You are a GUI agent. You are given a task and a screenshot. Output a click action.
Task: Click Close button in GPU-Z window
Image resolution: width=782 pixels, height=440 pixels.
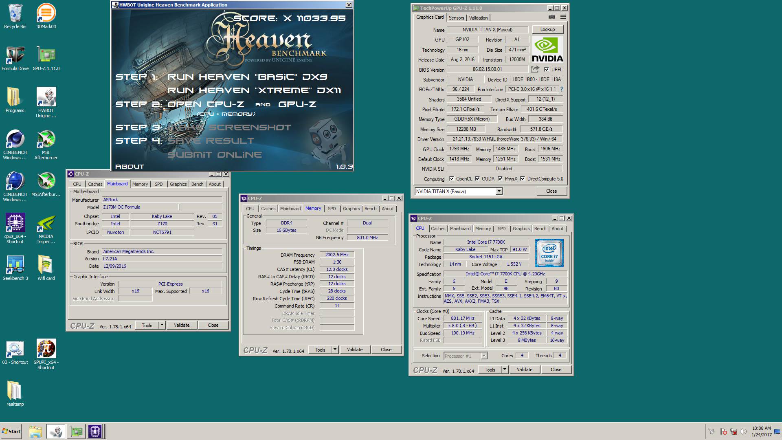click(551, 191)
